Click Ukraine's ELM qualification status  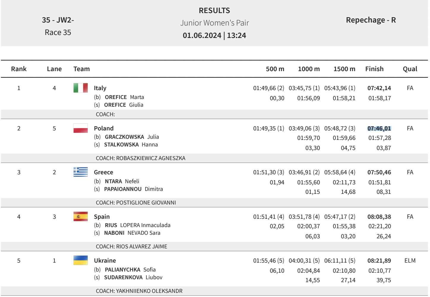coord(410,261)
